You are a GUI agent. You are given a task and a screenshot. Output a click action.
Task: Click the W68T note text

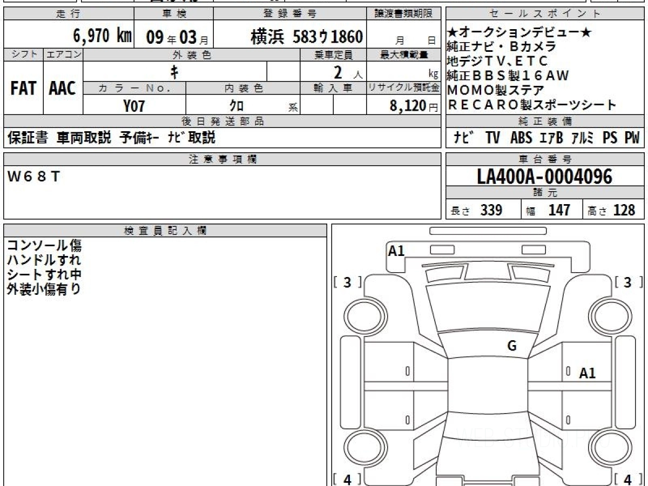click(33, 176)
